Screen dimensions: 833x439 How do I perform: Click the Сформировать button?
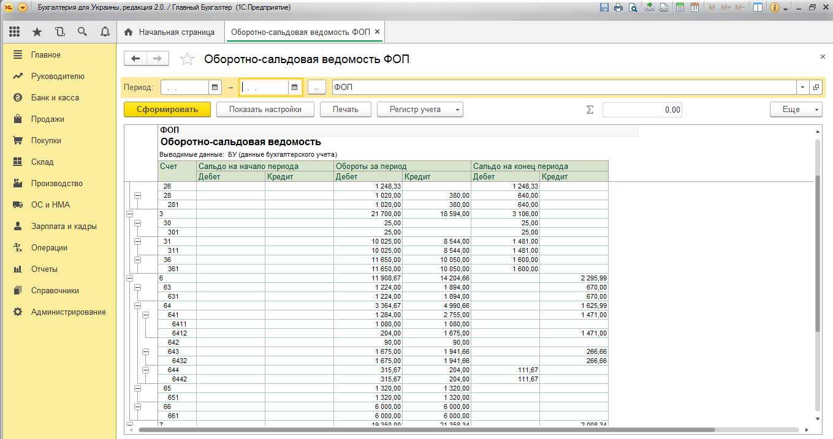[x=167, y=110]
